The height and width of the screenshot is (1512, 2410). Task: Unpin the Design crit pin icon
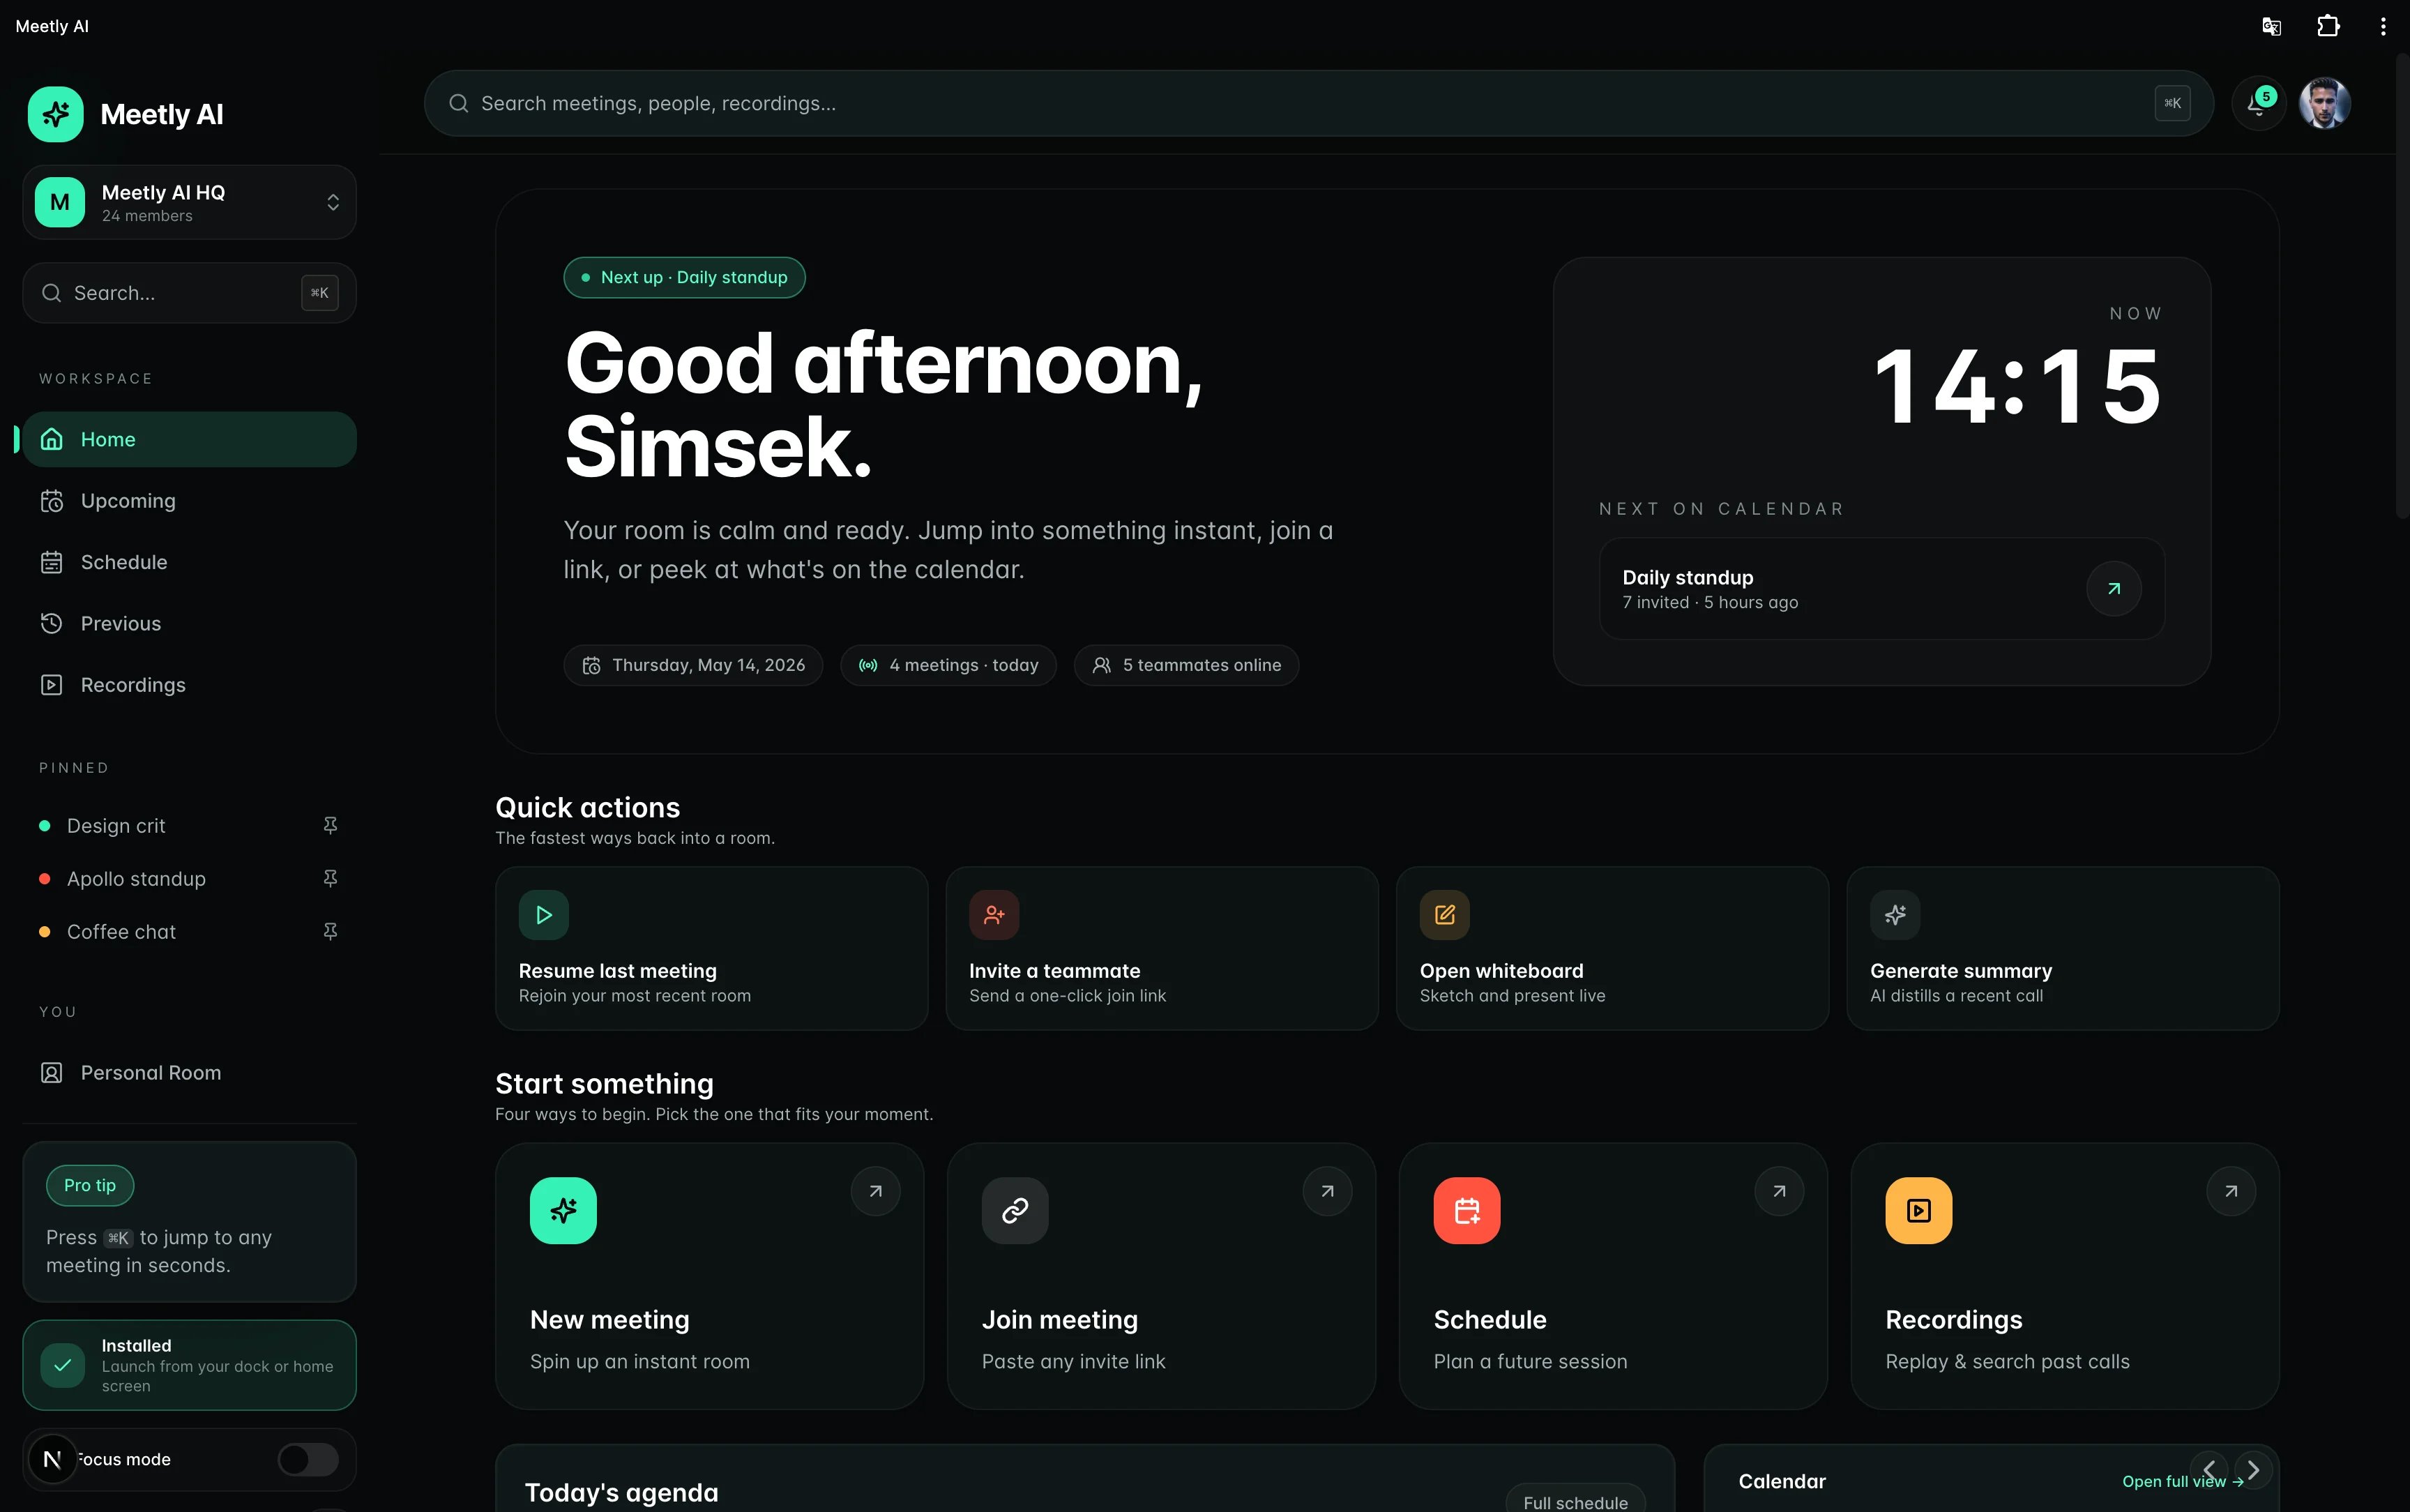330,826
